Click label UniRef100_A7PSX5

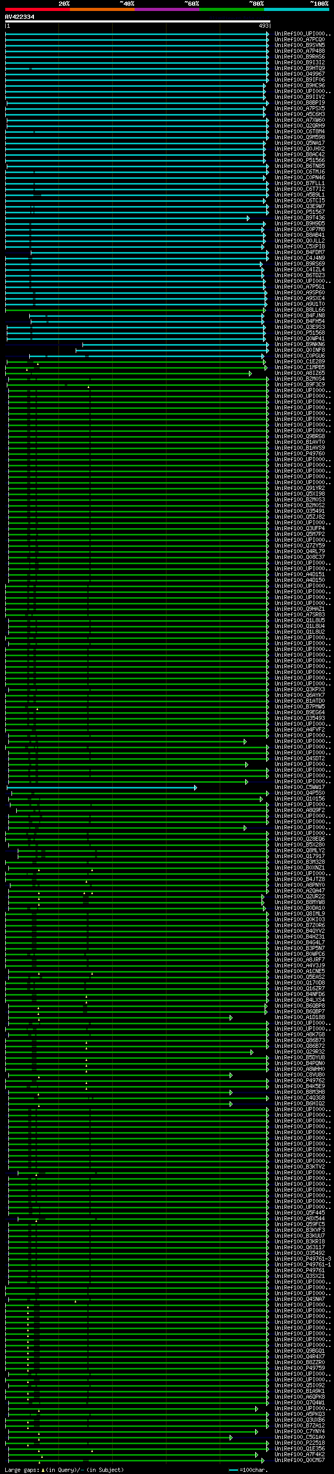(300, 108)
